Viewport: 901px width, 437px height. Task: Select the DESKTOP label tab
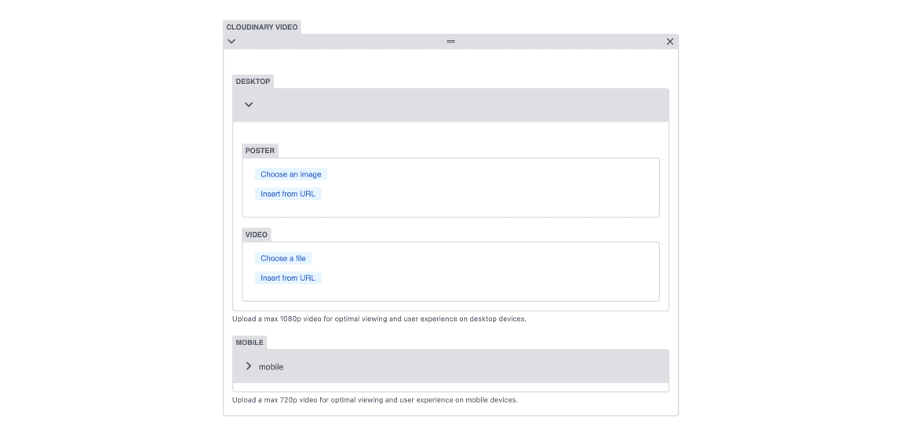point(253,82)
